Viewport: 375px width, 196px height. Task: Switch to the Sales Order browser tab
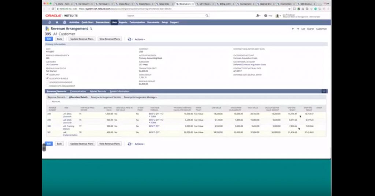pyautogui.click(x=164, y=4)
